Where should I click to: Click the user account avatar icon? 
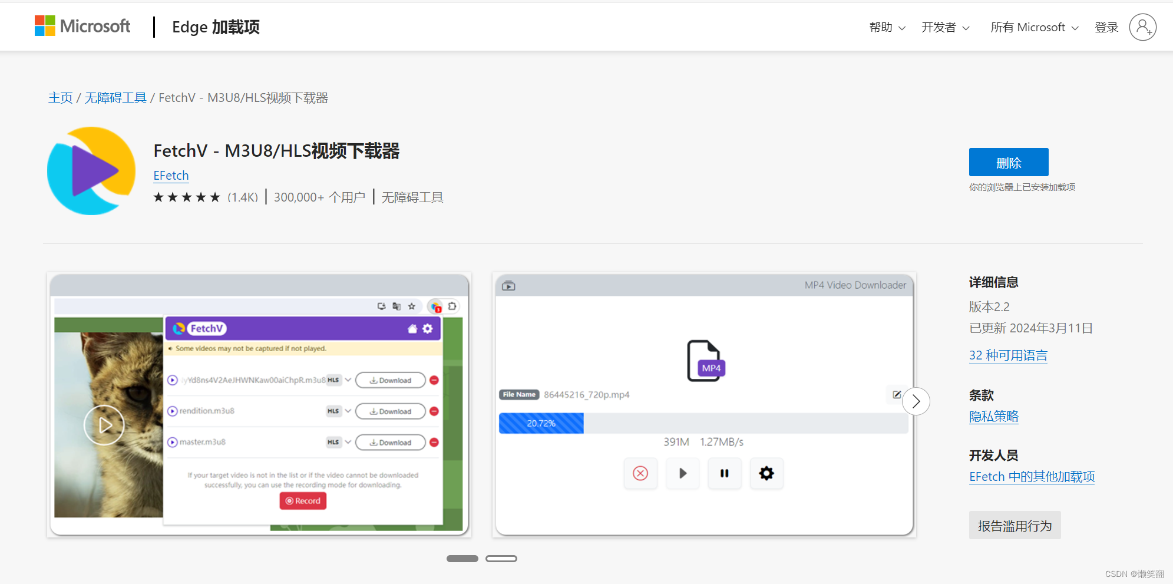click(x=1142, y=27)
